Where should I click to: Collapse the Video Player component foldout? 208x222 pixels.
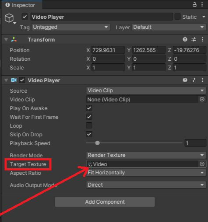click(6, 80)
